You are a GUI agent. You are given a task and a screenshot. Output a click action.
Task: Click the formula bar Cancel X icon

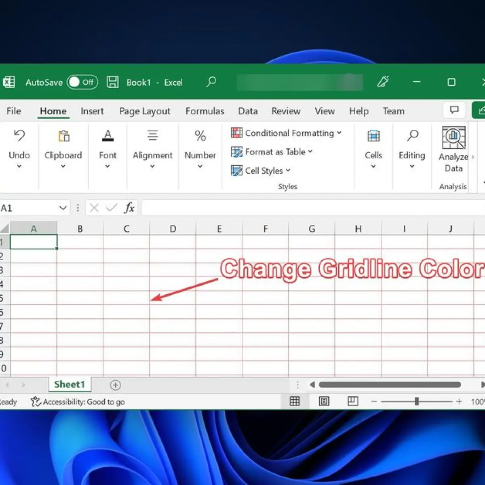[x=94, y=208]
